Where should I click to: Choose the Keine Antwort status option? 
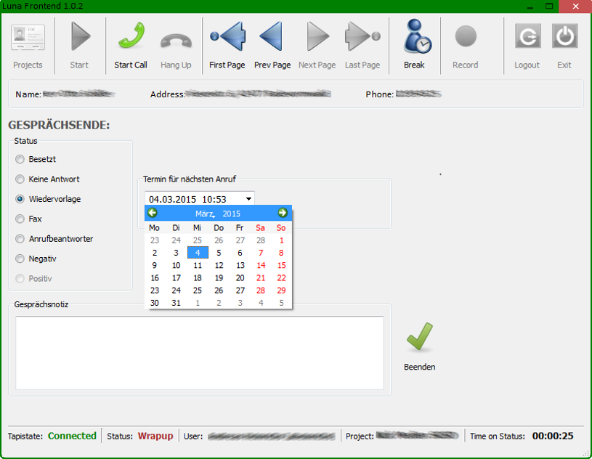pos(20,179)
